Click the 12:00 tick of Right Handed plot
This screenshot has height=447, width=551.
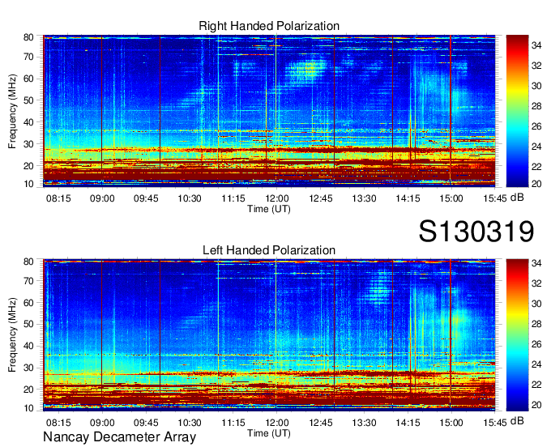276,198
